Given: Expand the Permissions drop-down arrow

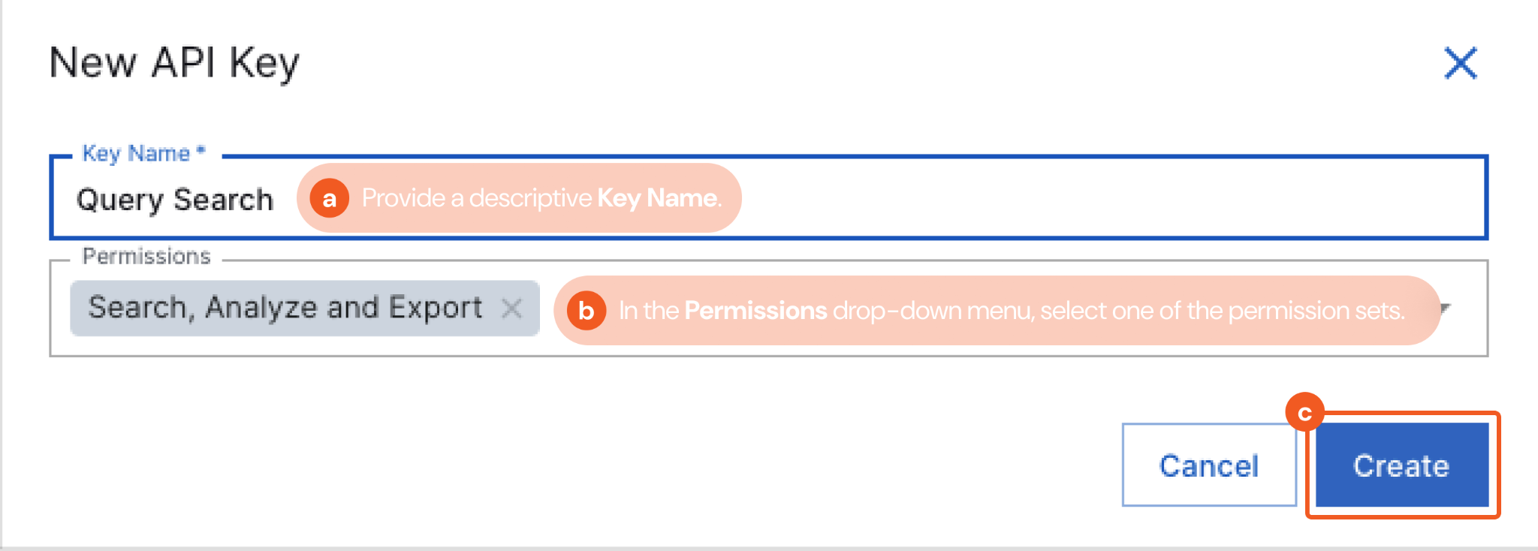Looking at the screenshot, I should click(x=1446, y=308).
